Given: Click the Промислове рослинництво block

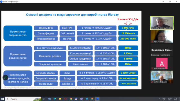Looking at the screenshot, I should [18, 56].
